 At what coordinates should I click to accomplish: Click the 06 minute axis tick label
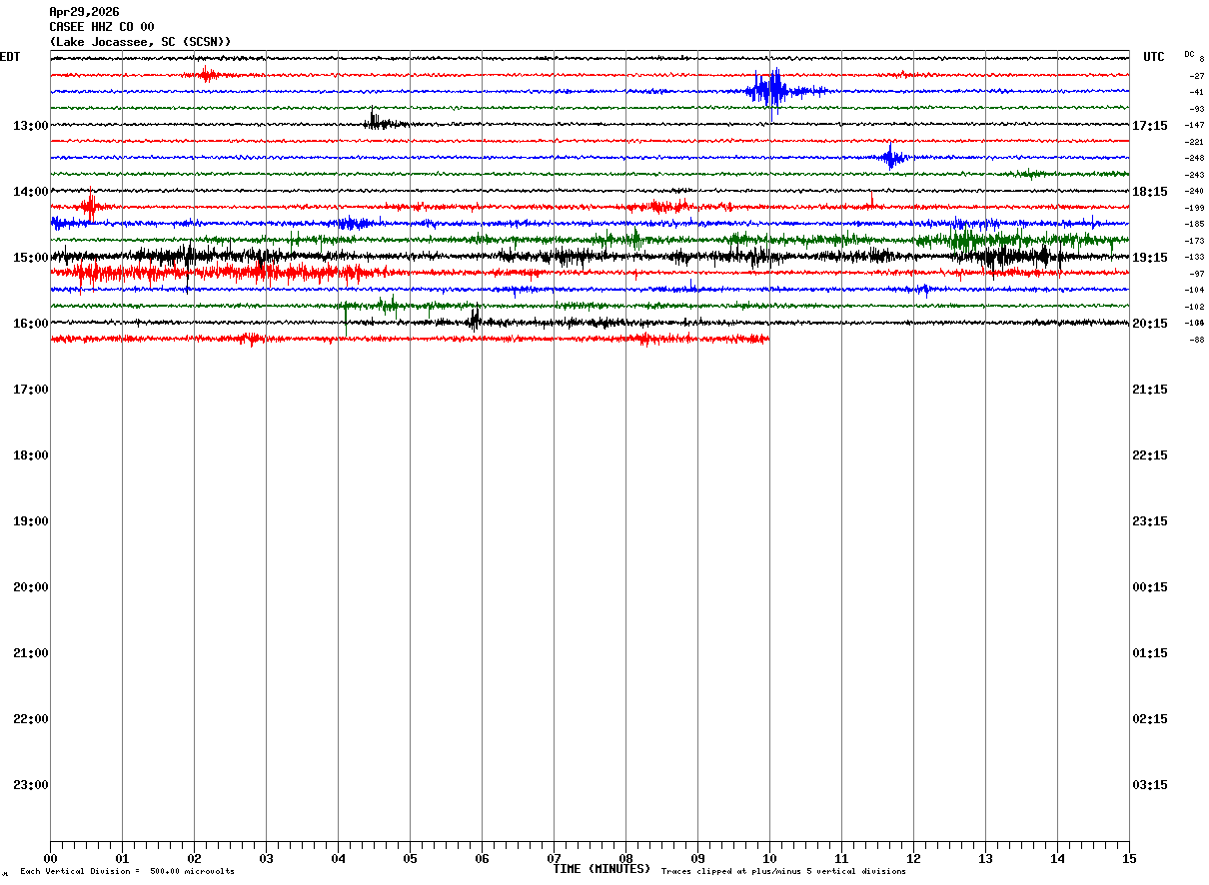pos(482,858)
